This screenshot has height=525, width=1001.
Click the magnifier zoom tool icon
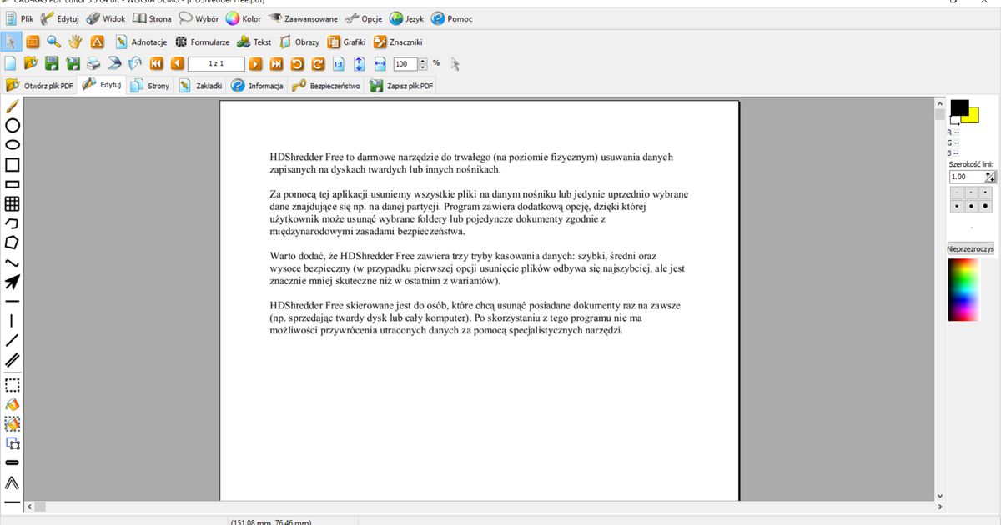53,42
